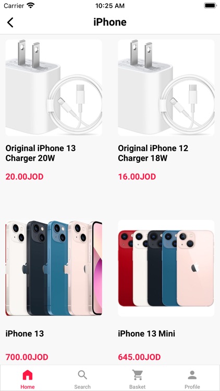Open iPhone 12 Charger 18W image
220x391 pixels.
pos(166,88)
